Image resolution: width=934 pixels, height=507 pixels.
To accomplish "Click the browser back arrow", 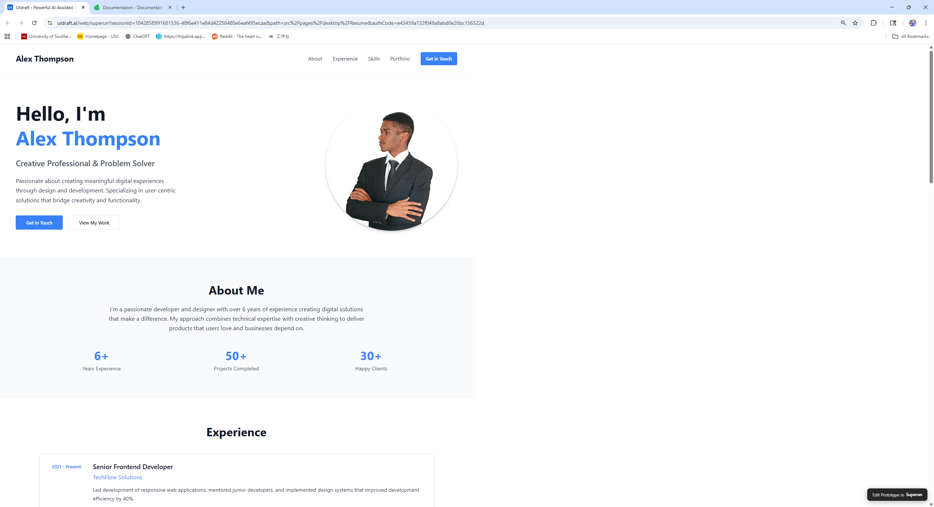I will click(x=8, y=23).
